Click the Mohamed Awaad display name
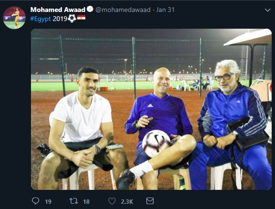 [58, 10]
